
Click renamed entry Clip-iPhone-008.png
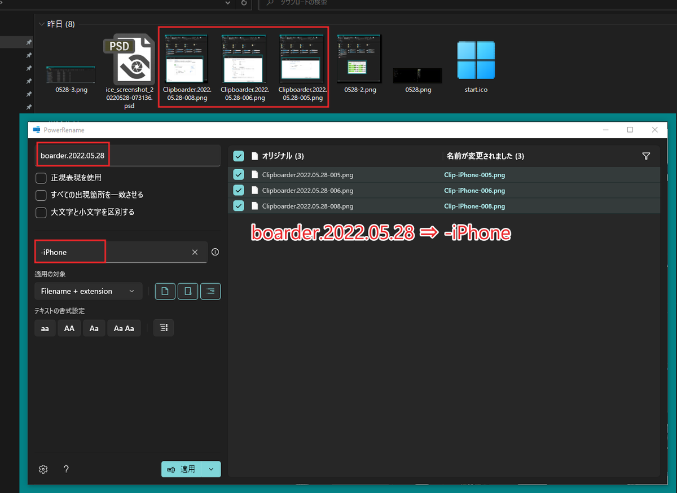[x=474, y=206]
